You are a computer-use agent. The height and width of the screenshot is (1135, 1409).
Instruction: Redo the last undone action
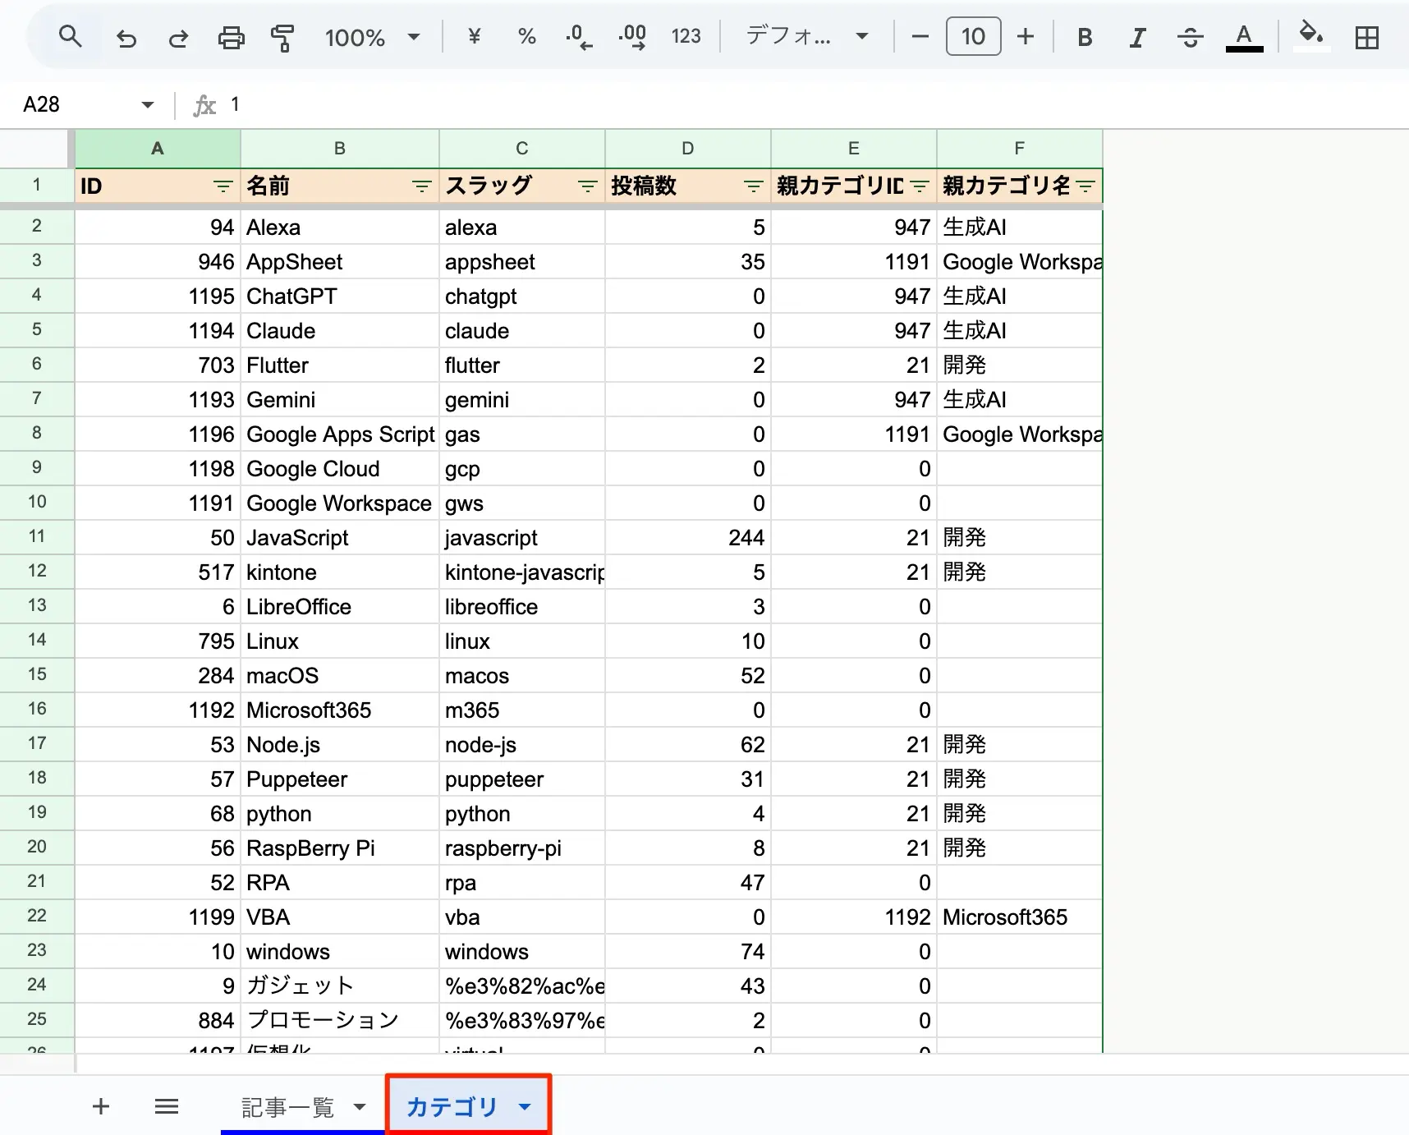point(178,38)
